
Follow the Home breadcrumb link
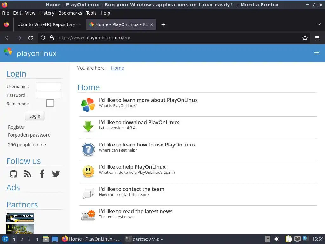click(117, 68)
